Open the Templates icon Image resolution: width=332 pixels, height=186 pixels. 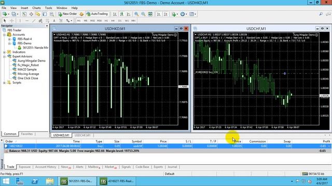tap(191, 14)
